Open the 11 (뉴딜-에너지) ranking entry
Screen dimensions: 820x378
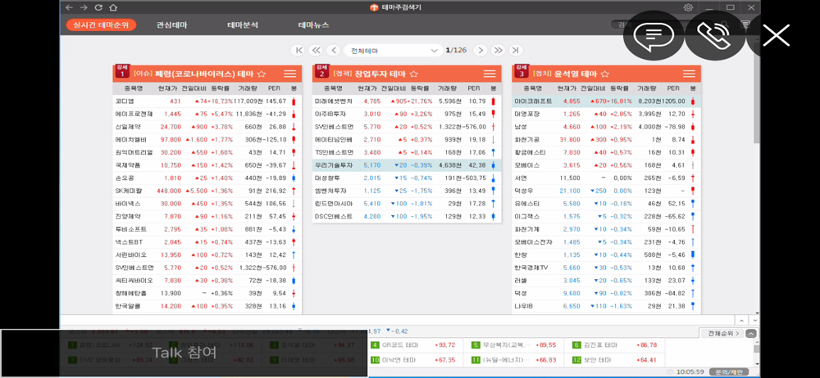tap(515, 360)
